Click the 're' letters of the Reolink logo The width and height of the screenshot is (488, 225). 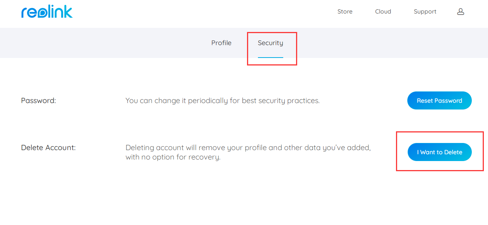[x=30, y=14]
